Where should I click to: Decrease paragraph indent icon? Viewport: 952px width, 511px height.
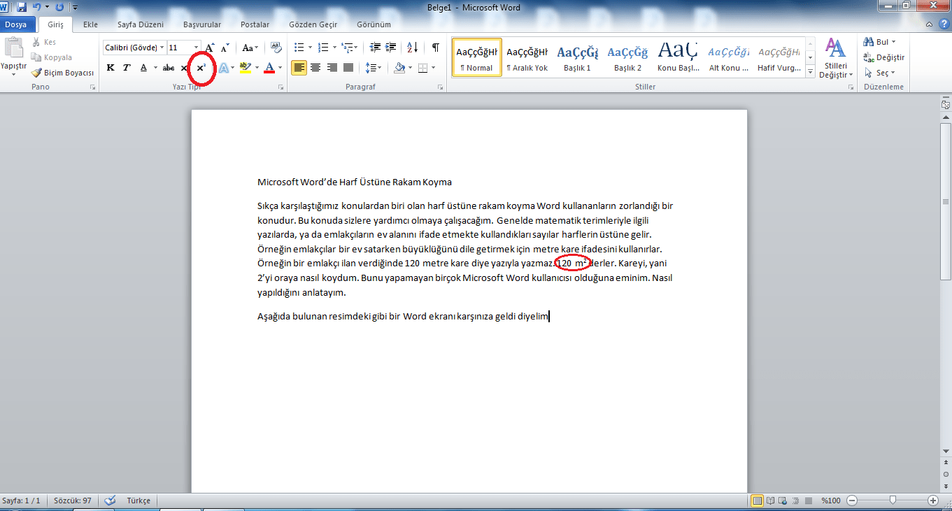tap(375, 48)
